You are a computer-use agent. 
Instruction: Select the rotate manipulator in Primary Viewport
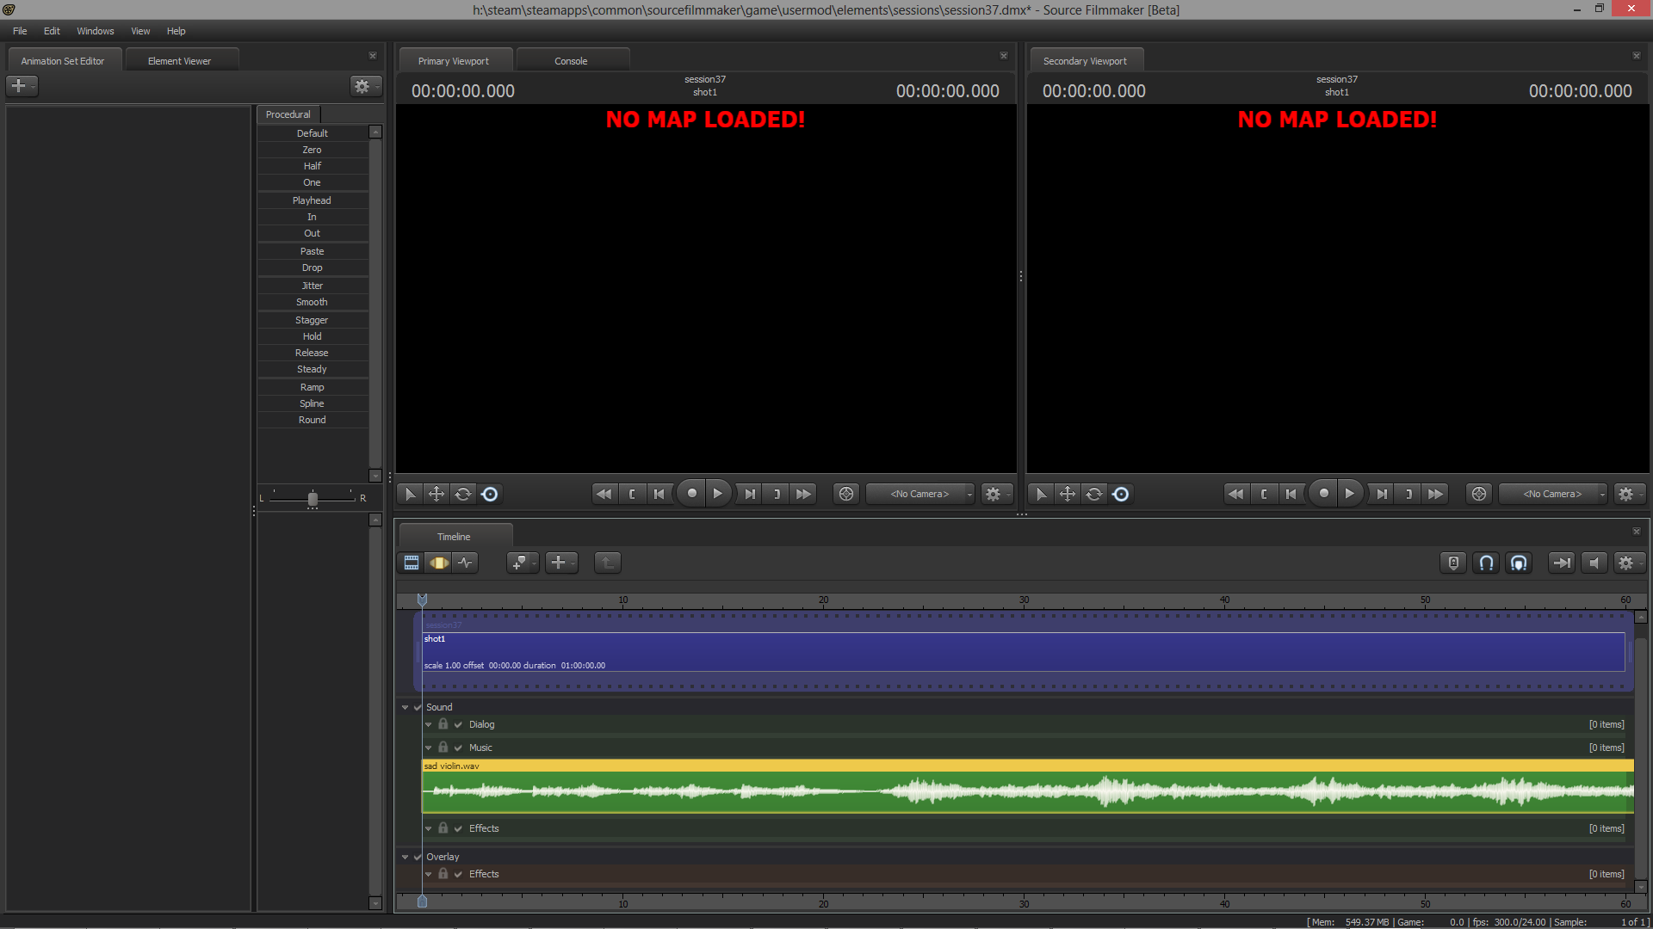tap(463, 494)
